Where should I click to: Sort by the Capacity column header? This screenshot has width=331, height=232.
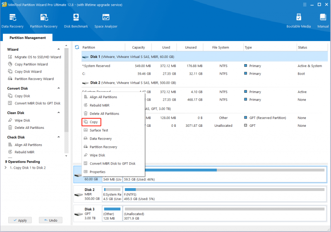point(139,47)
